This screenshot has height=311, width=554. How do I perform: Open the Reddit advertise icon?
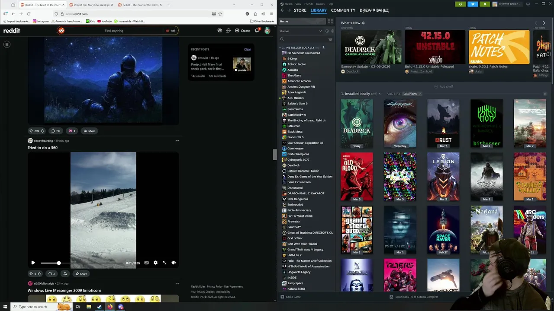[220, 31]
